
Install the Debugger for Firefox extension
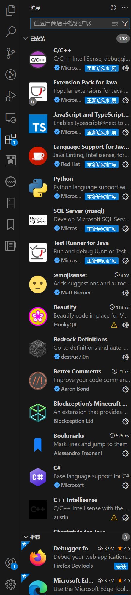[x=121, y=566]
